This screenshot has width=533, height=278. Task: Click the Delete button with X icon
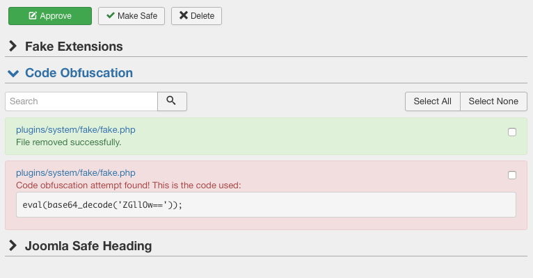(196, 16)
